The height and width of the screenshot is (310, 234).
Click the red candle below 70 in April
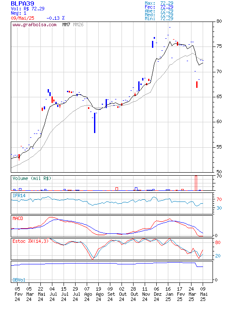[x=197, y=84]
